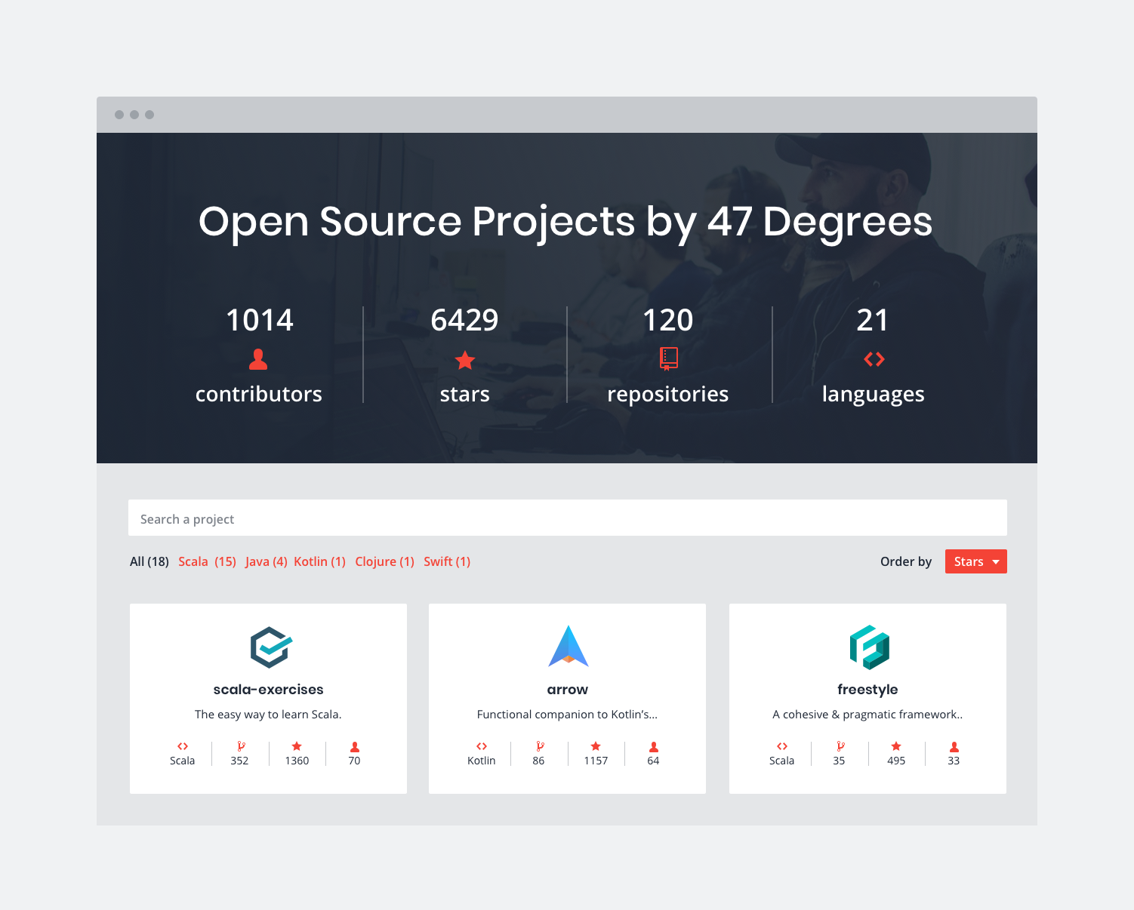Click 'A cohesive & pragmatic framework..' description
The image size is (1134, 910).
[867, 715]
